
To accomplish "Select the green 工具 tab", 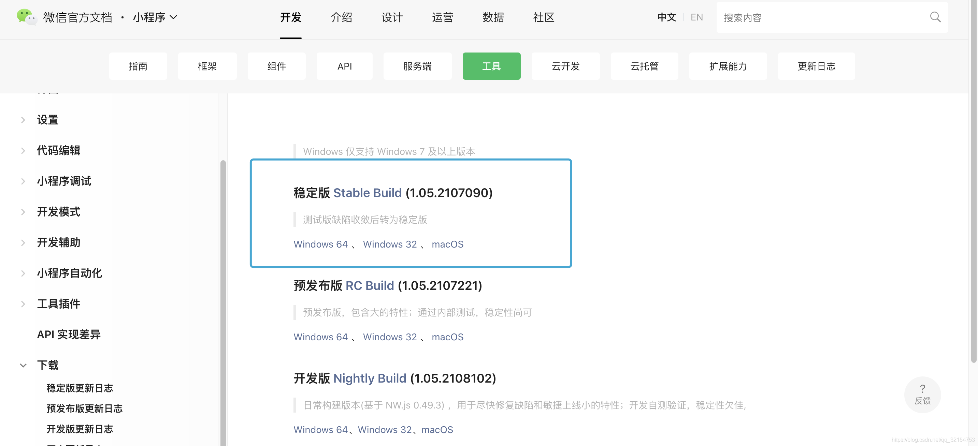I will click(x=491, y=66).
